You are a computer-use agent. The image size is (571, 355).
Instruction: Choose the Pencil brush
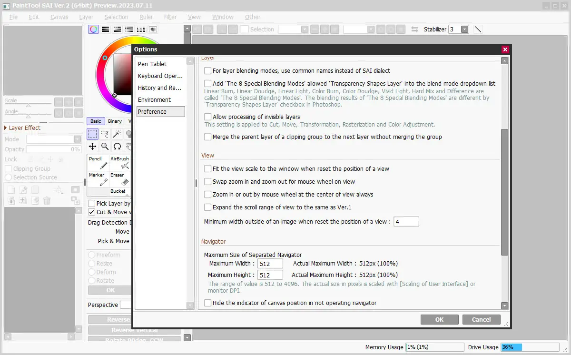[x=98, y=163]
